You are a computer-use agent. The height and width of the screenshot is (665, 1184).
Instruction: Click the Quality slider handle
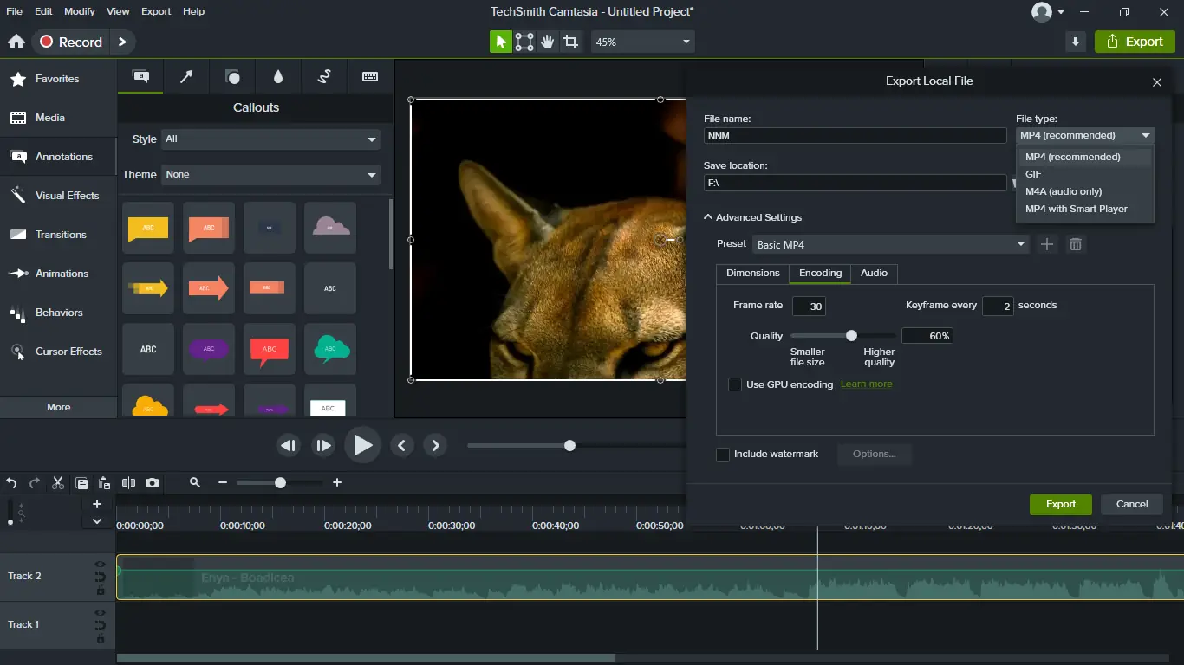click(x=851, y=336)
